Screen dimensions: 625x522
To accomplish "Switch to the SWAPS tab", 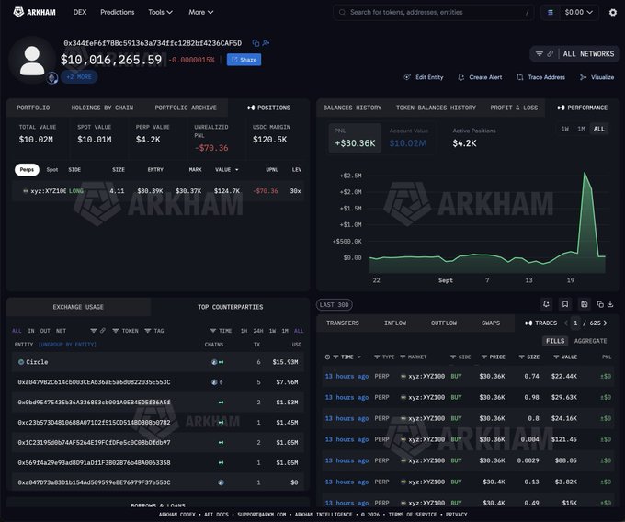I will point(491,323).
